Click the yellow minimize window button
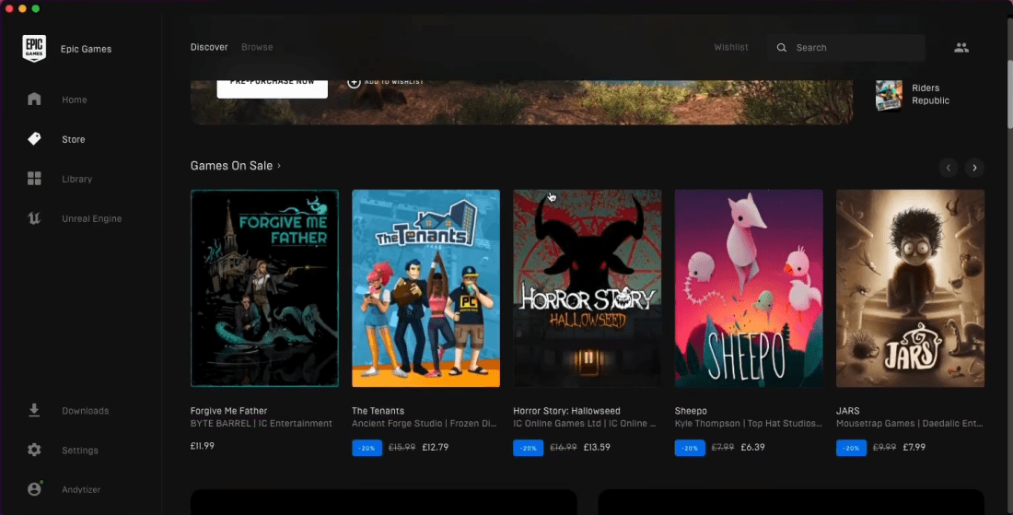This screenshot has width=1013, height=515. point(23,8)
